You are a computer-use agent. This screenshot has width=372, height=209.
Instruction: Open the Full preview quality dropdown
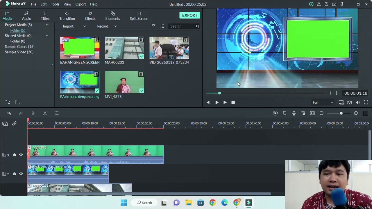323,102
